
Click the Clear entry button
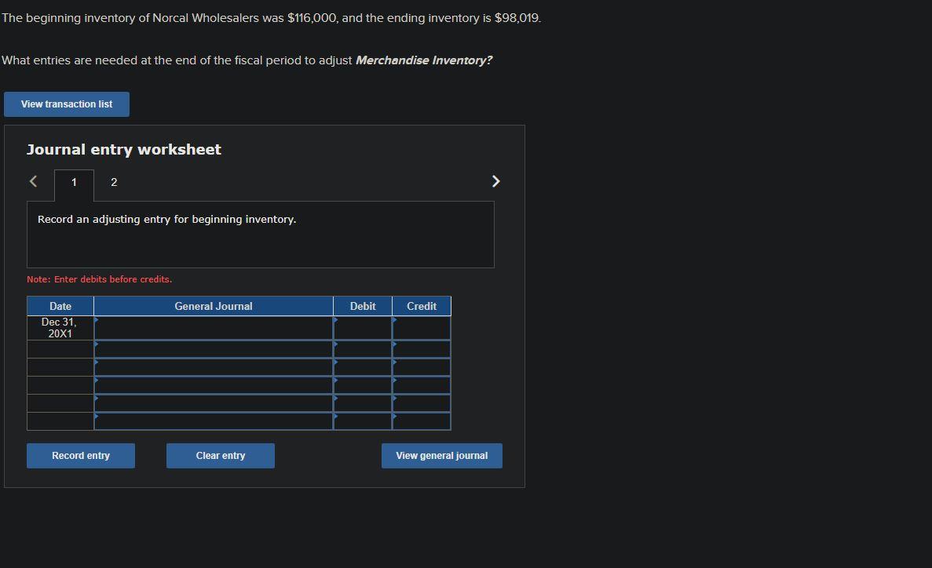click(x=221, y=456)
